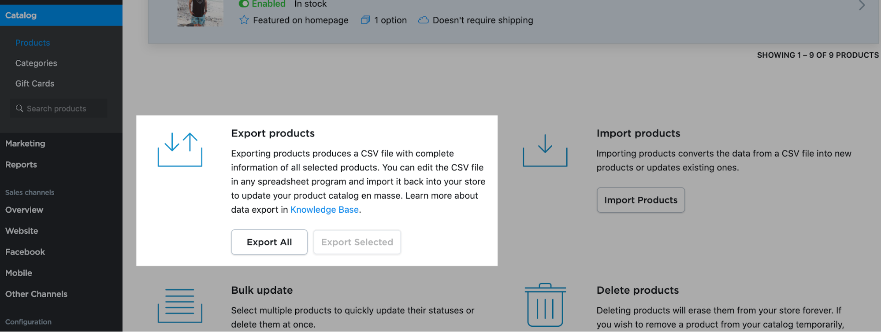The image size is (881, 332).
Task: Open the Catalog menu section
Action: click(21, 15)
